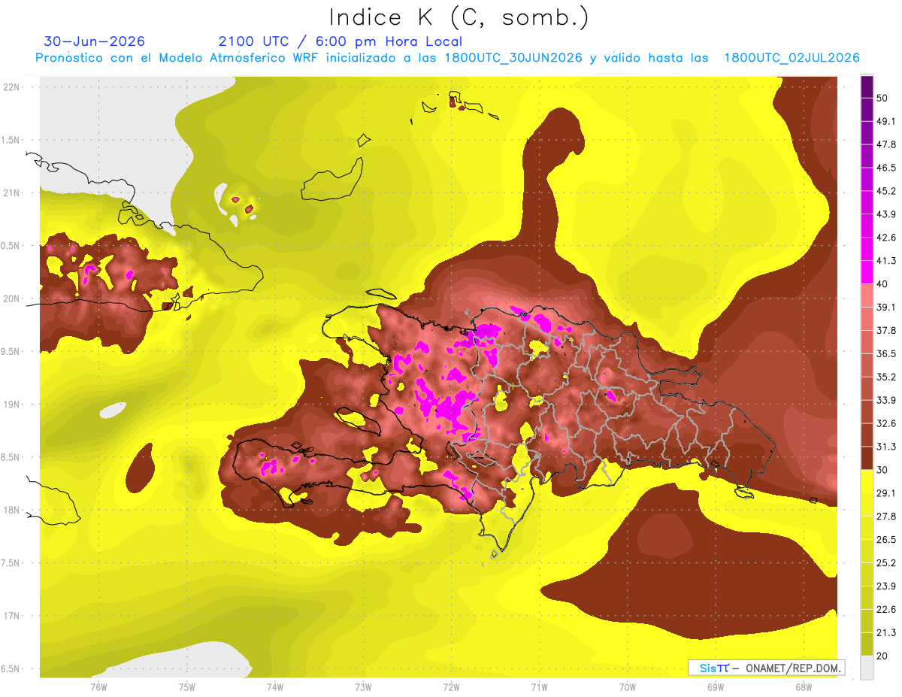This screenshot has width=902, height=697.
Task: Click the colorbar value 33.9
Action: tap(885, 400)
